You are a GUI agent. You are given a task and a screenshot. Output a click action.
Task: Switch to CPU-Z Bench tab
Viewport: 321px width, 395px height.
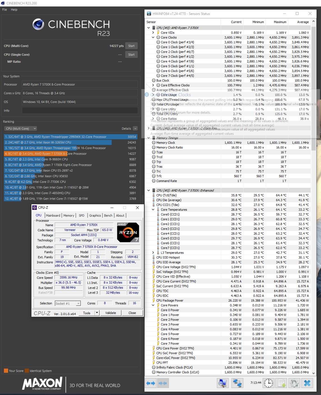point(108,216)
